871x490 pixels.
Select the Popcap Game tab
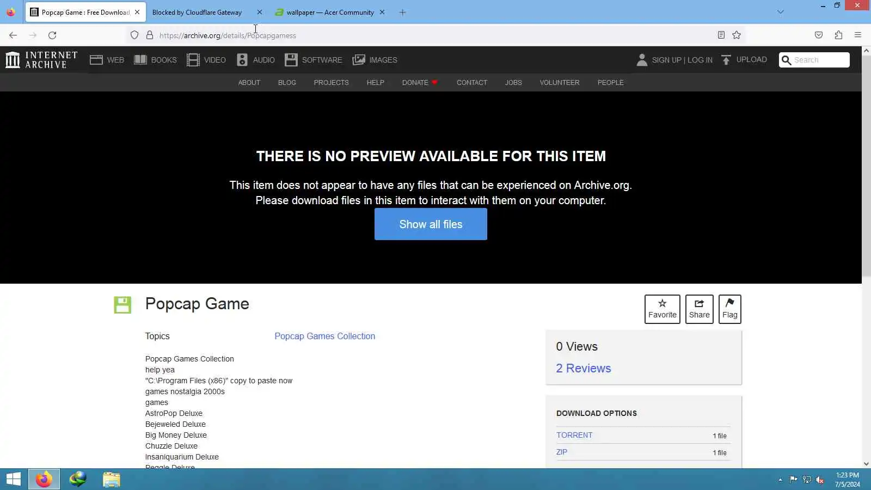(x=85, y=12)
